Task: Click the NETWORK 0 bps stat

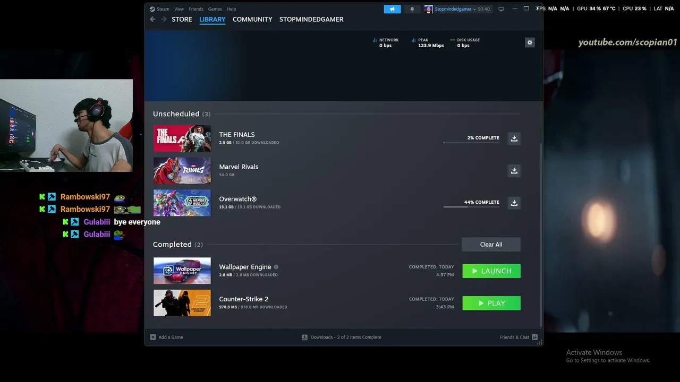Action: [386, 42]
